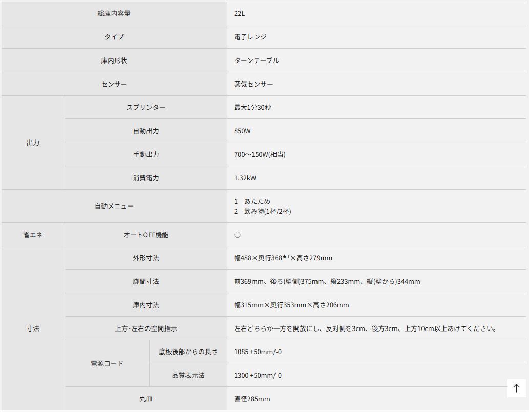Click the 自動出力 label
This screenshot has width=529, height=412.
[x=146, y=131]
